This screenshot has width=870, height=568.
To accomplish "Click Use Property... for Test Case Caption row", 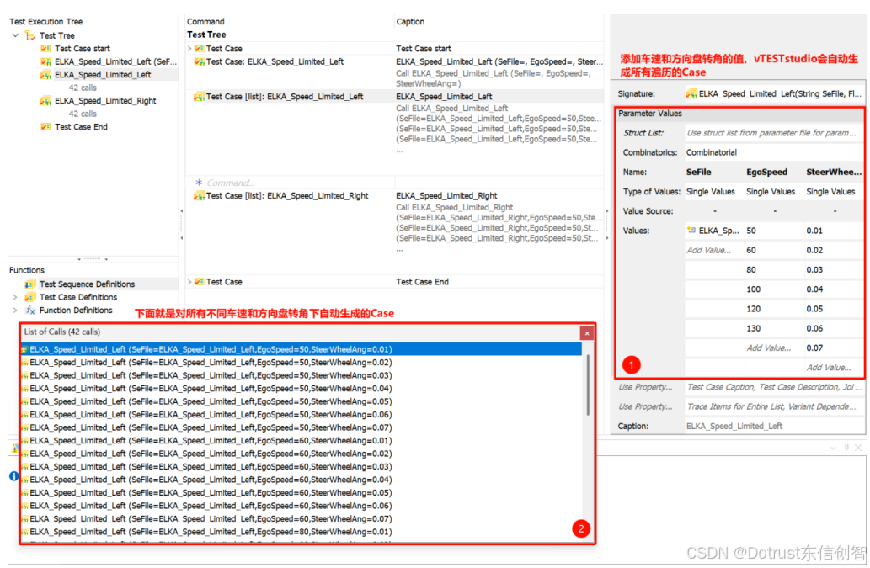I will pos(645,387).
